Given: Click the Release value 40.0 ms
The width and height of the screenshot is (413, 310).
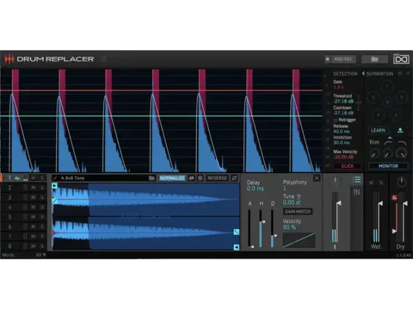Looking at the screenshot, I should pos(341,132).
